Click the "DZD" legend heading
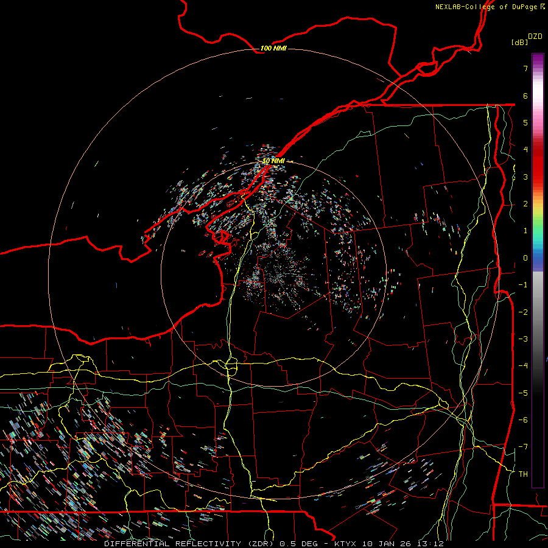This screenshot has height=548, width=548. point(535,37)
